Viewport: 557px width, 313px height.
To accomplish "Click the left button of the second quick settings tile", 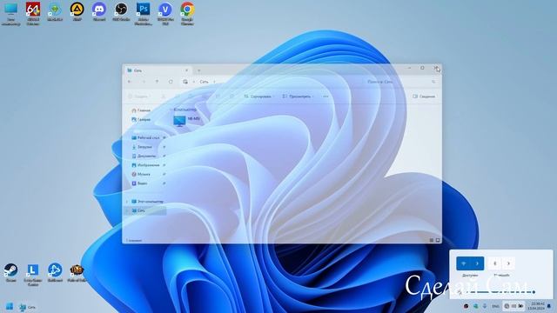I will pyautogui.click(x=495, y=263).
